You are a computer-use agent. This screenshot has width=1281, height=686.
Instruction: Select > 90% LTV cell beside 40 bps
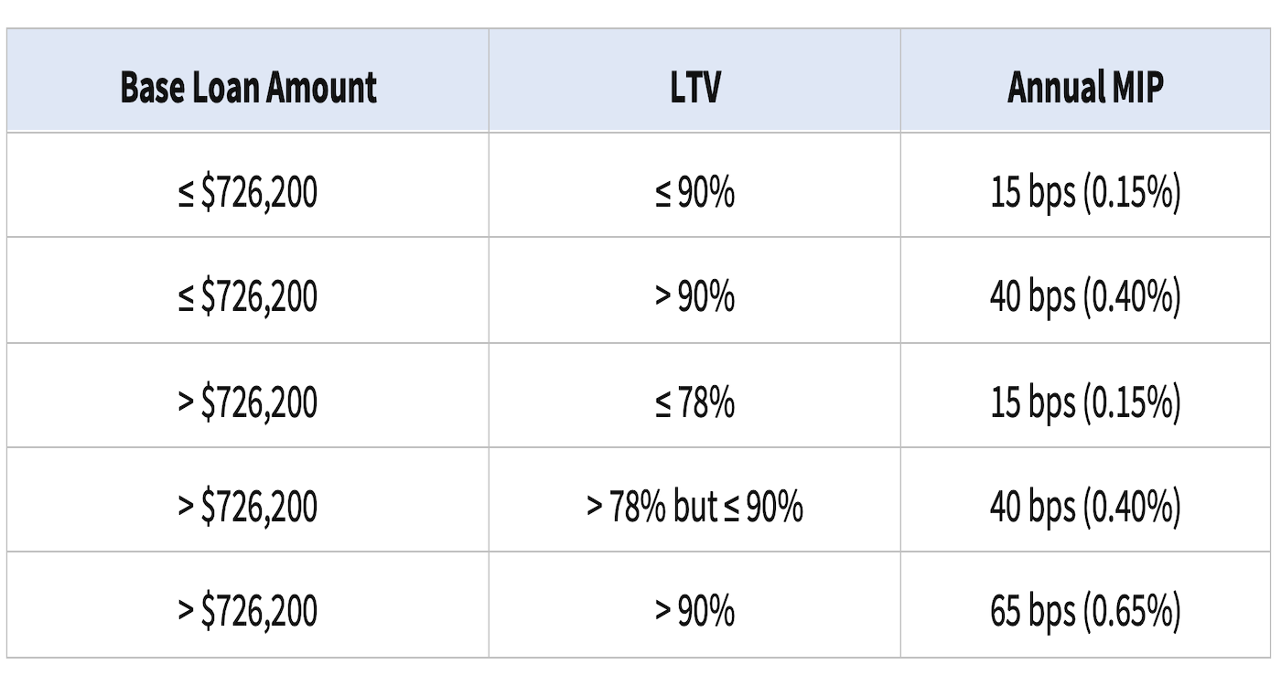pyautogui.click(x=694, y=297)
